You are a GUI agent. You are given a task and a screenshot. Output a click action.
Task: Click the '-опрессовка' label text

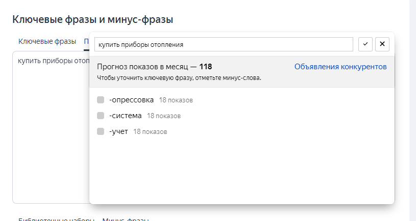pyautogui.click(x=131, y=100)
